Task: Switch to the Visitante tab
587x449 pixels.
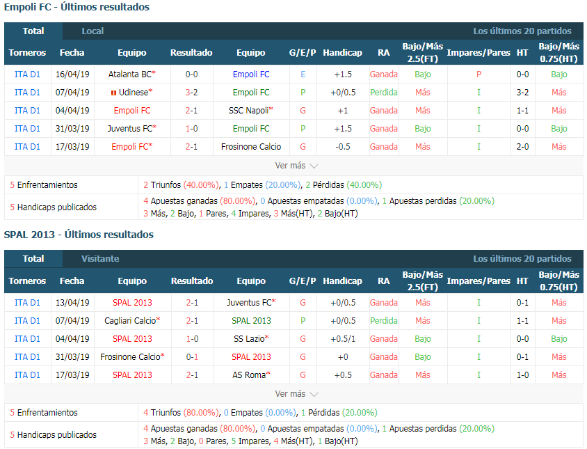Action: [100, 258]
